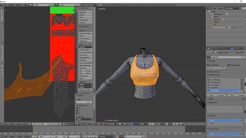Toggle mesh object visibility in outliner

click(244, 27)
